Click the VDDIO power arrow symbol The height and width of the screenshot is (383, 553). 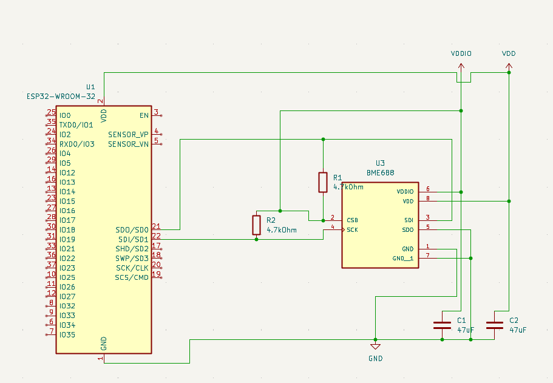tap(461, 66)
